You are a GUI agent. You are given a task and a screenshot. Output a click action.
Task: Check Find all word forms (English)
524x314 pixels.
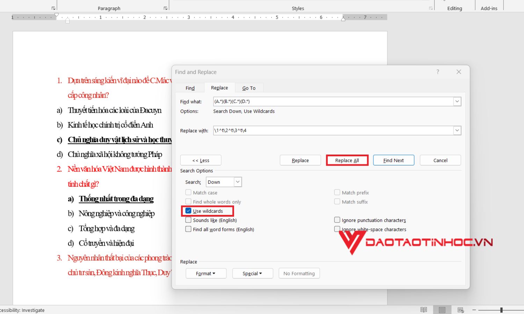[x=188, y=229]
